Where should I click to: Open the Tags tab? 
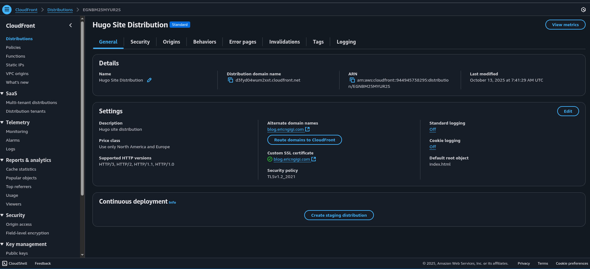pos(318,42)
